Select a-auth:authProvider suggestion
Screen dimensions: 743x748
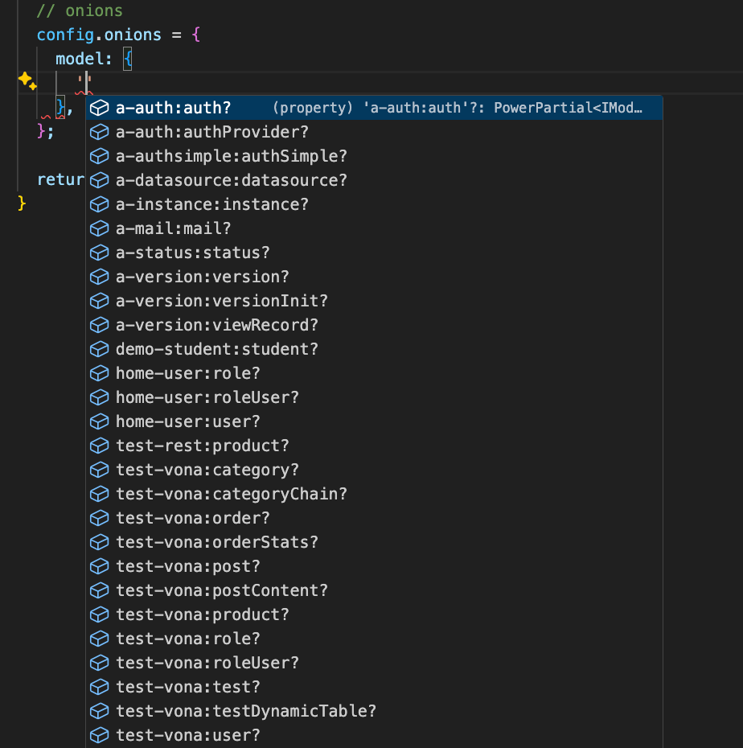(212, 132)
